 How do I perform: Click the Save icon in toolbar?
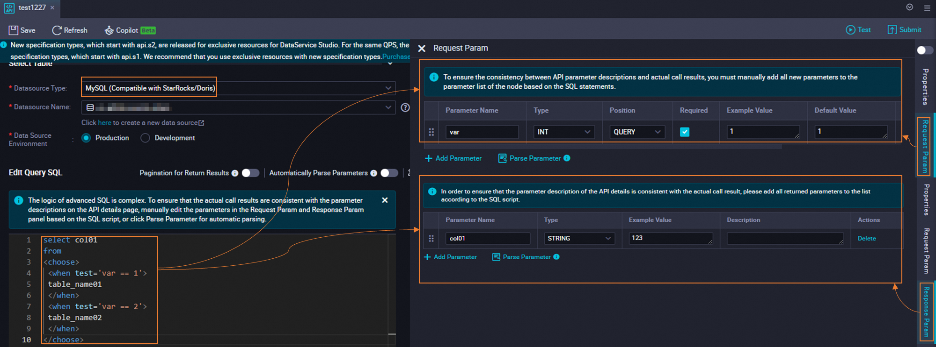click(14, 30)
